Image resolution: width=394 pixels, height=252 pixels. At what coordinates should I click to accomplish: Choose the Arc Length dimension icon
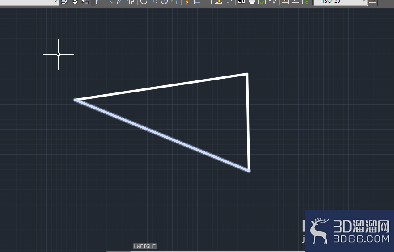[121, 2]
